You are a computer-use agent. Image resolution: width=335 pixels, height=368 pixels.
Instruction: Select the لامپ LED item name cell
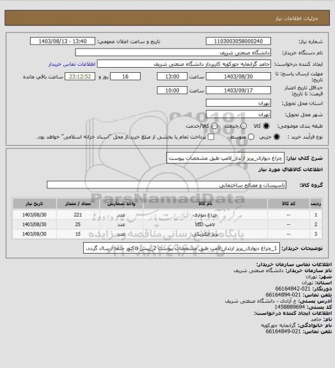coord(205,224)
